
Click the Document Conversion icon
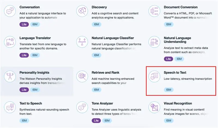click(154, 11)
